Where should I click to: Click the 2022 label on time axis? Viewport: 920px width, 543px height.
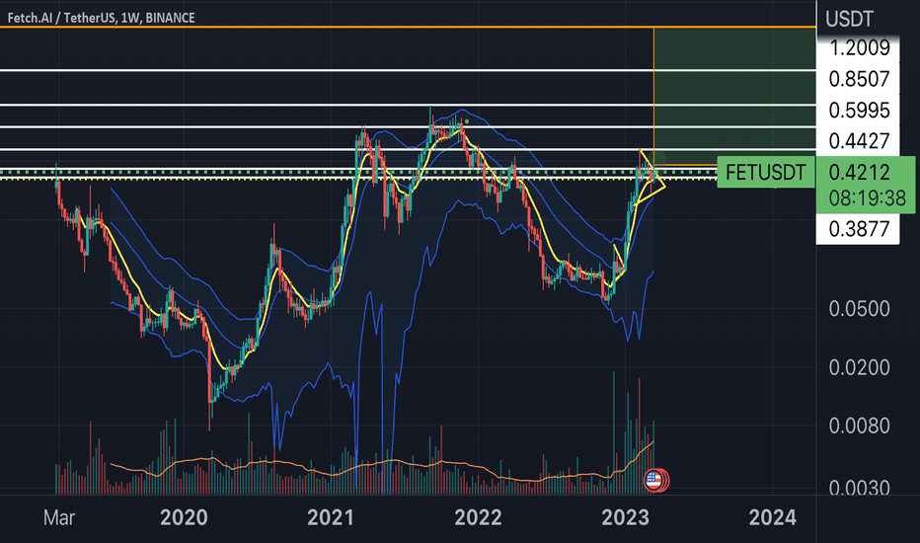[x=478, y=517]
